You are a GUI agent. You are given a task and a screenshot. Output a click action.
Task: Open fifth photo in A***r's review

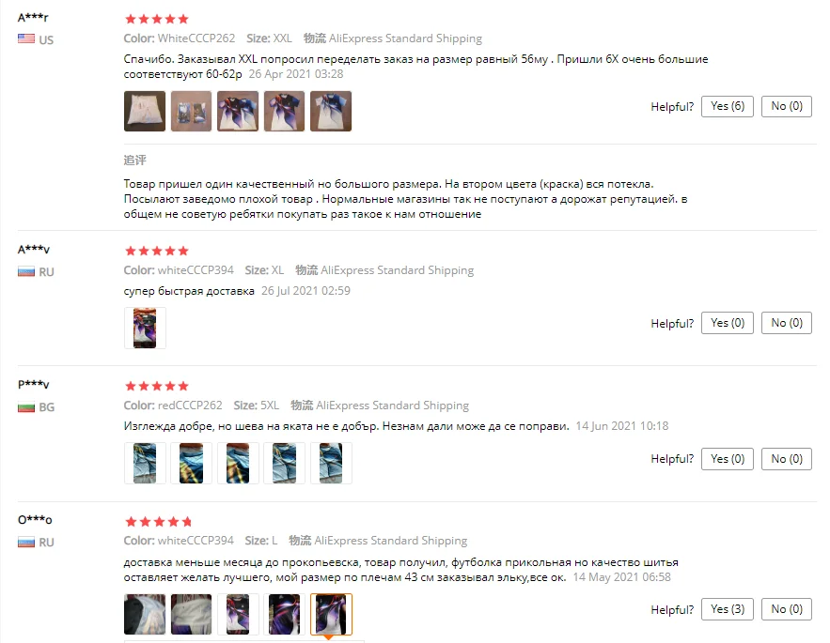coord(331,111)
